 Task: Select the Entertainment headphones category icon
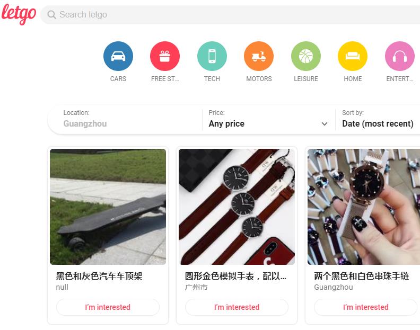[x=400, y=56]
